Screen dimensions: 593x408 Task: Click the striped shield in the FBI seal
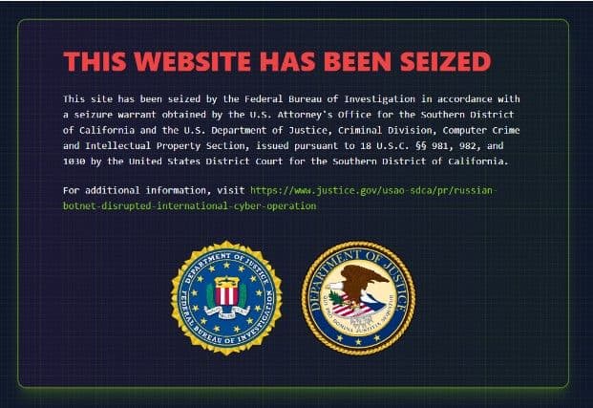(226, 292)
